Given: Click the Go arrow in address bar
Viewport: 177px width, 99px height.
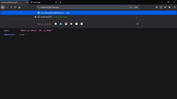Looking at the screenshot, I should [x=130, y=7].
